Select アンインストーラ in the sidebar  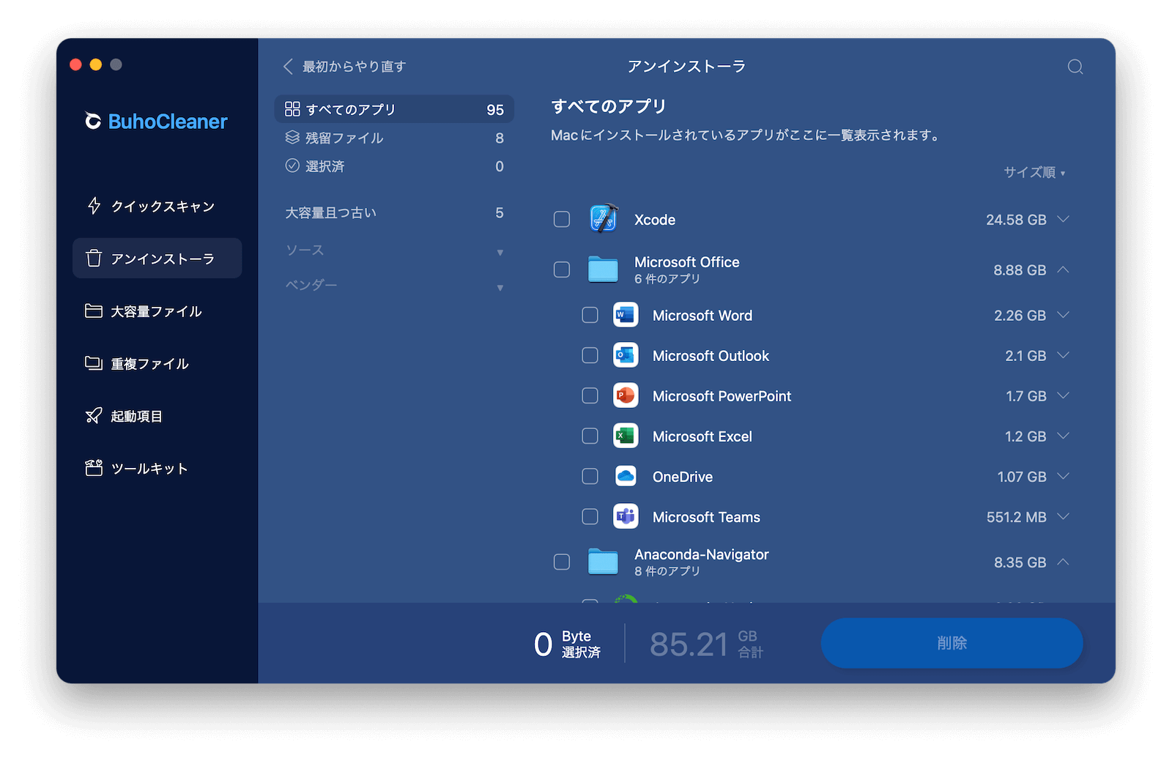tap(157, 258)
